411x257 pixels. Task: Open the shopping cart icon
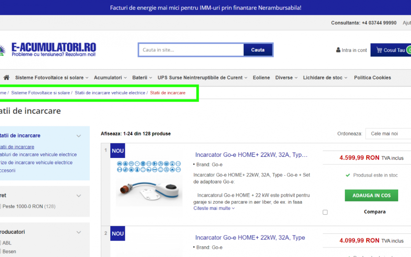pos(379,50)
